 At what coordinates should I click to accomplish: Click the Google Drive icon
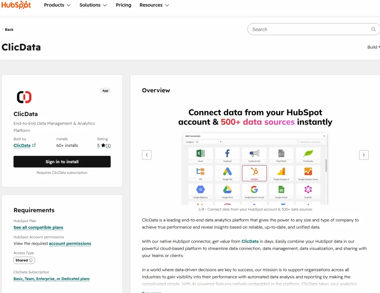[x=227, y=190]
